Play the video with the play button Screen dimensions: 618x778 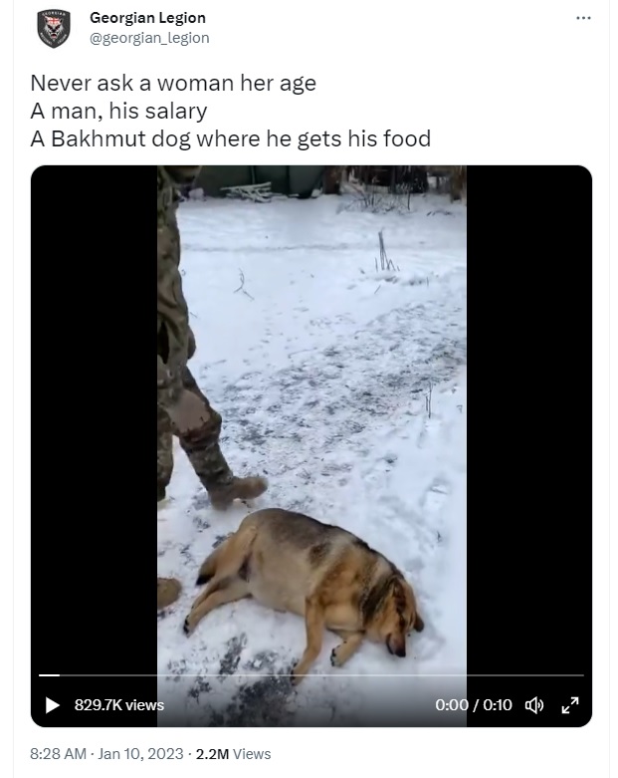click(53, 704)
